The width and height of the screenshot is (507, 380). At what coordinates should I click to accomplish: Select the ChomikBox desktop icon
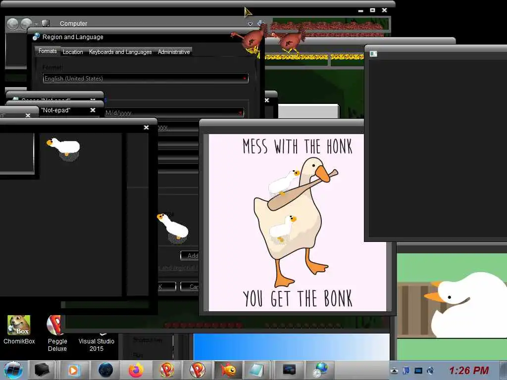pyautogui.click(x=19, y=330)
